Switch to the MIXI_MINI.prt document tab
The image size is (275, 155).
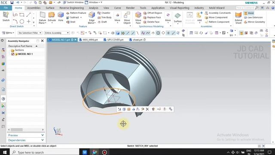pyautogui.click(x=89, y=40)
